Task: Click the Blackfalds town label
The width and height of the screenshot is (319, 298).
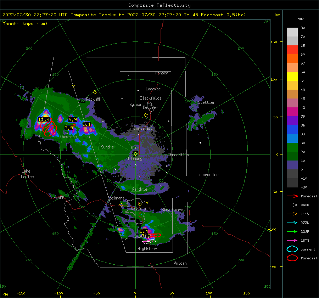Action: [x=151, y=98]
